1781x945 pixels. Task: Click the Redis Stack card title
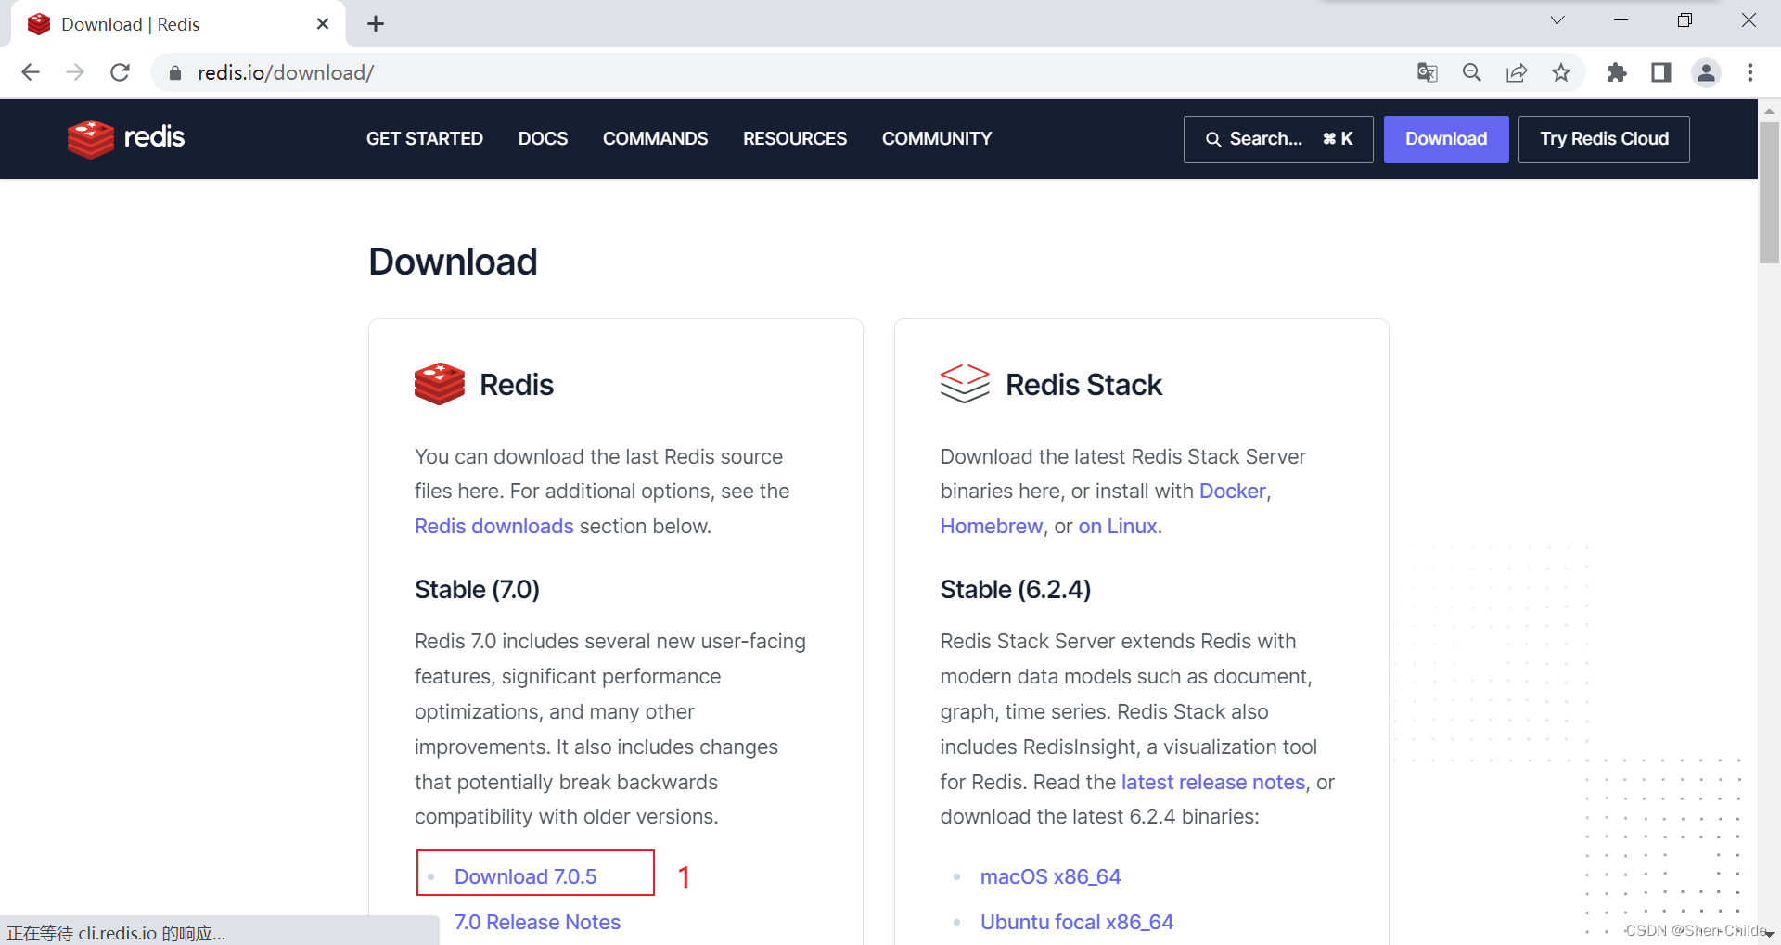[x=1083, y=384]
